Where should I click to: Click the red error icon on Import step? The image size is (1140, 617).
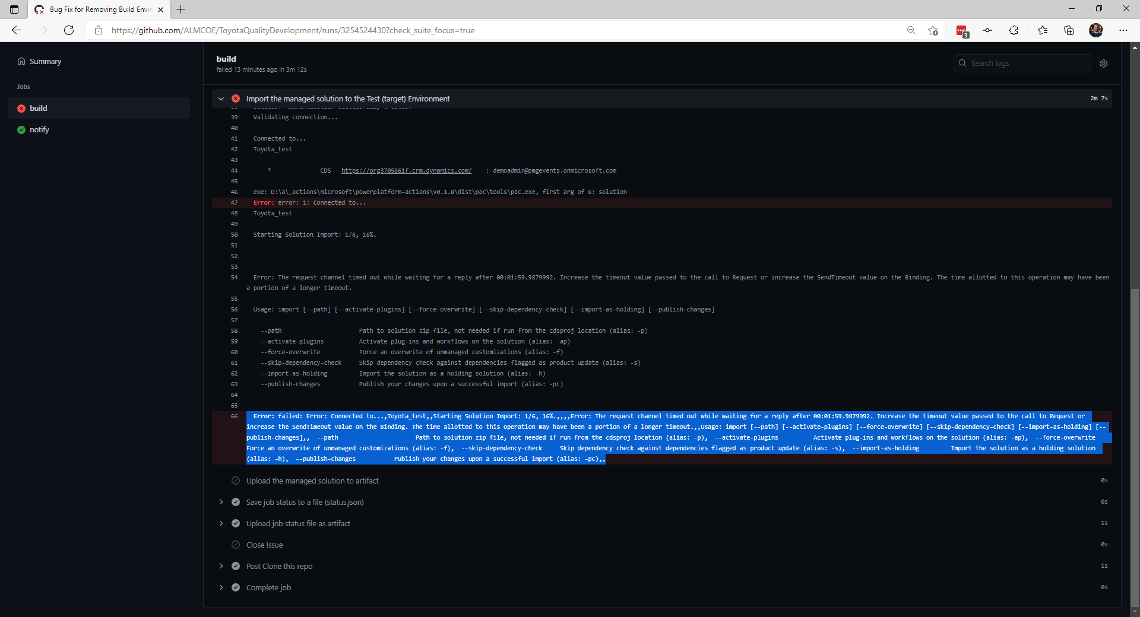point(236,98)
